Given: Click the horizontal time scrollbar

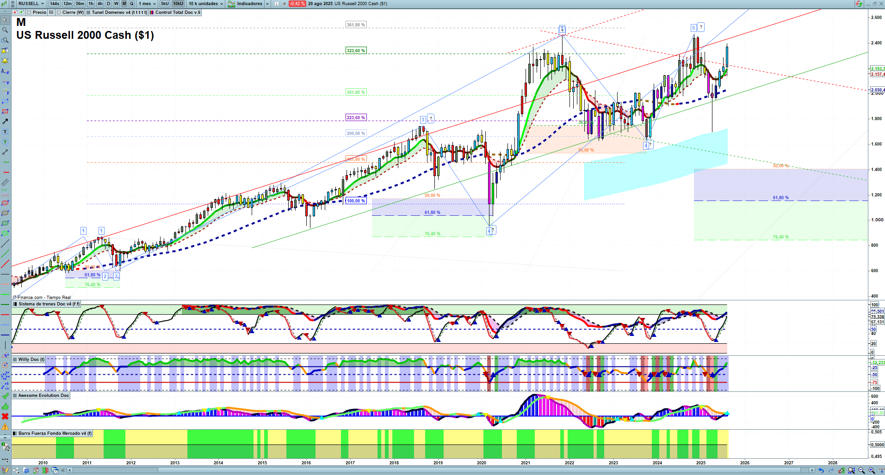Looking at the screenshot, I should tap(441, 470).
